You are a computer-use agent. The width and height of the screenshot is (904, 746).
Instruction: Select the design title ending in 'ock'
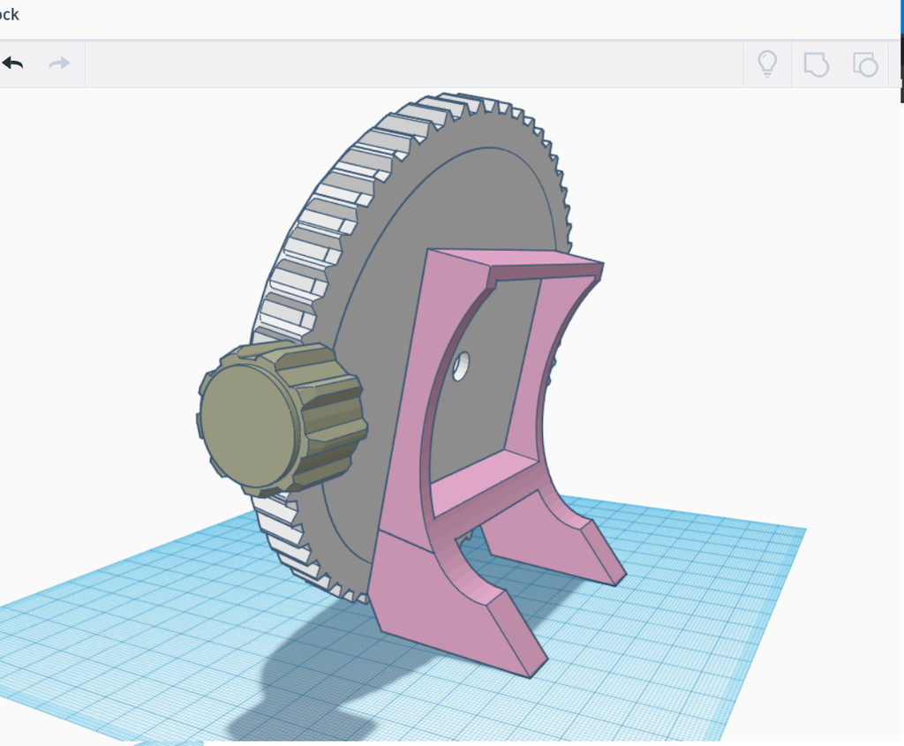point(11,14)
